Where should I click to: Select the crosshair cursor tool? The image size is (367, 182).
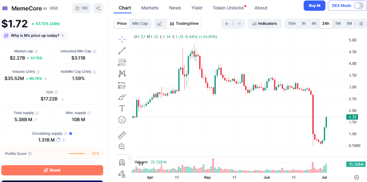click(122, 39)
